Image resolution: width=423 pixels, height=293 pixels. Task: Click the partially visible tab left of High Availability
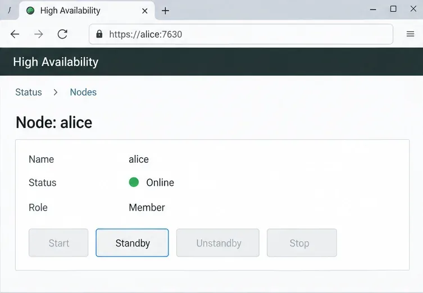[10, 11]
